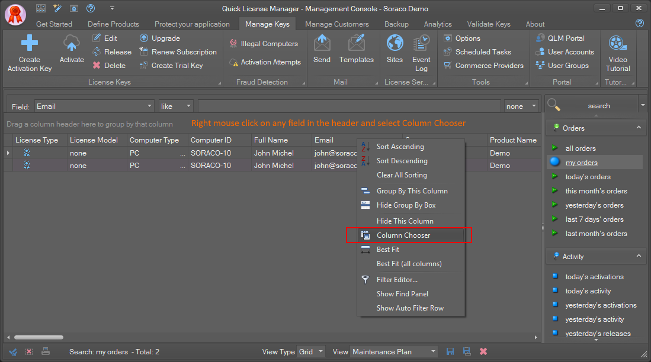Open Activation Attempts

click(265, 62)
